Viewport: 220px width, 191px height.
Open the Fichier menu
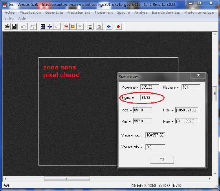tap(10, 13)
